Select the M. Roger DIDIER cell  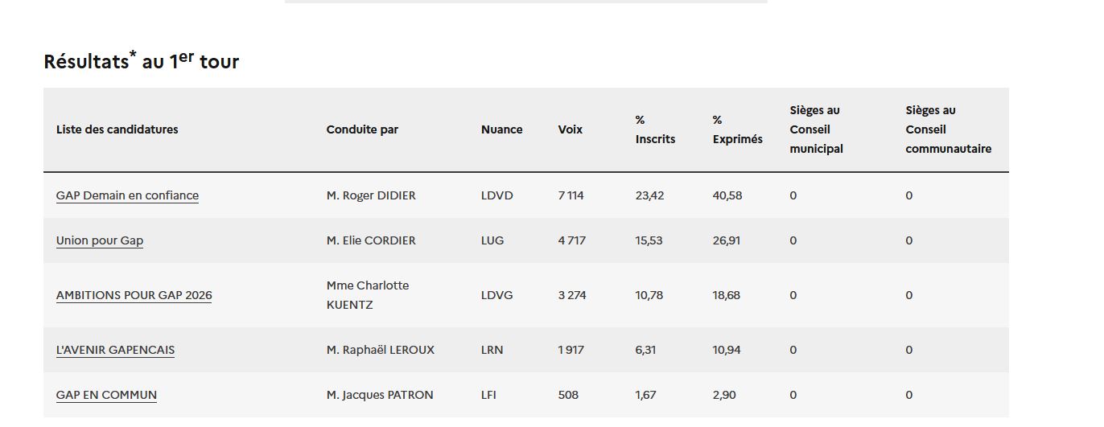coord(371,195)
